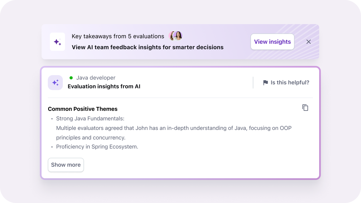Click the AI sparkle icon in the banner

pos(57,42)
